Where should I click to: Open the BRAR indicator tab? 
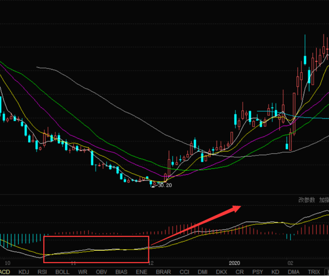(163, 272)
